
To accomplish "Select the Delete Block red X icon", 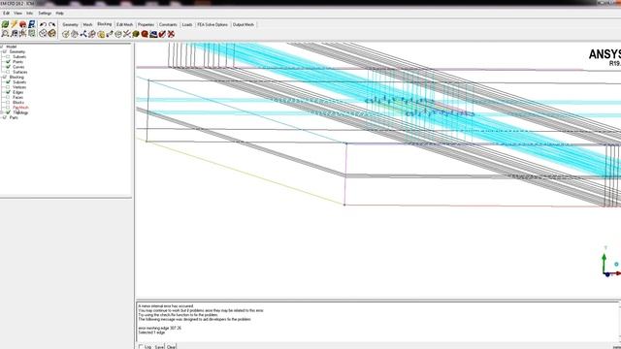I will (x=171, y=35).
